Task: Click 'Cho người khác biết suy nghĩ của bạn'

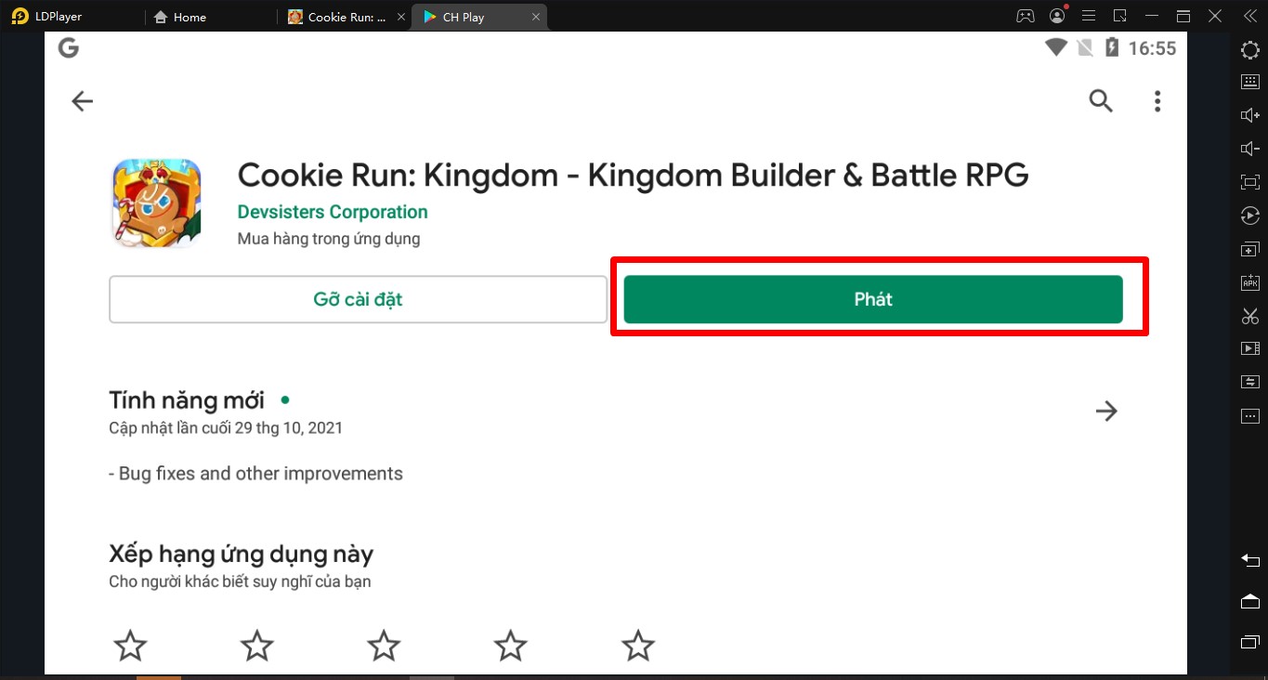Action: [x=240, y=582]
